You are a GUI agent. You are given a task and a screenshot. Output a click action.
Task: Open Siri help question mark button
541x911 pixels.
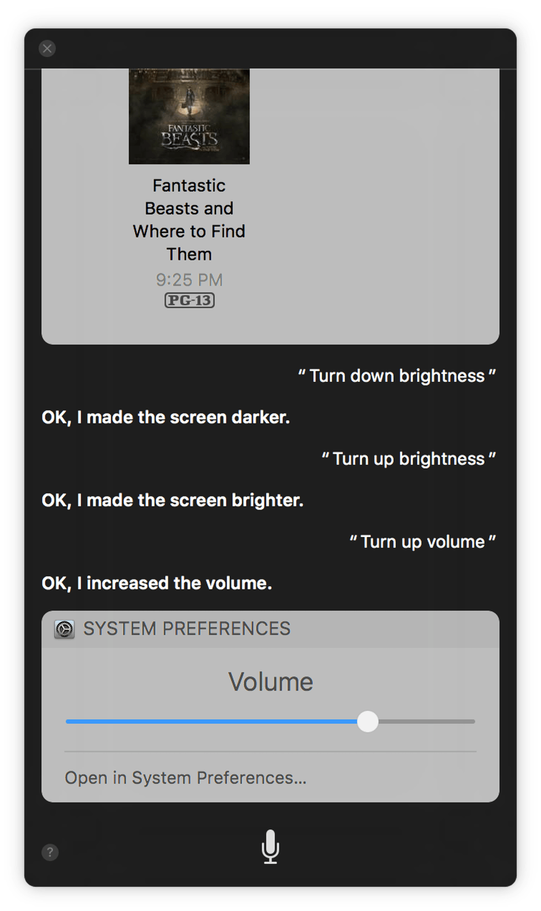pos(50,852)
